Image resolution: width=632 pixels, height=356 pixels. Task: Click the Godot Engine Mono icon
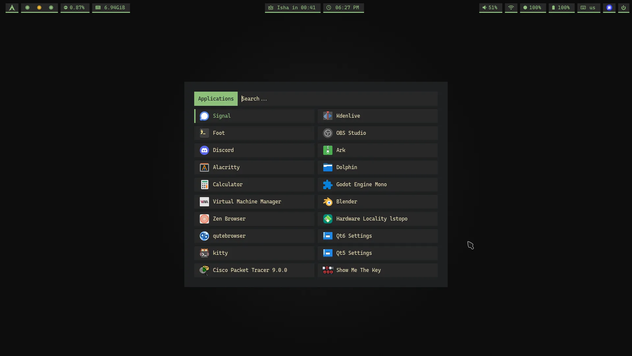[x=328, y=185]
